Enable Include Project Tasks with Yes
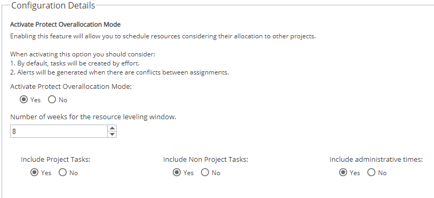434x198 pixels. 34,172
